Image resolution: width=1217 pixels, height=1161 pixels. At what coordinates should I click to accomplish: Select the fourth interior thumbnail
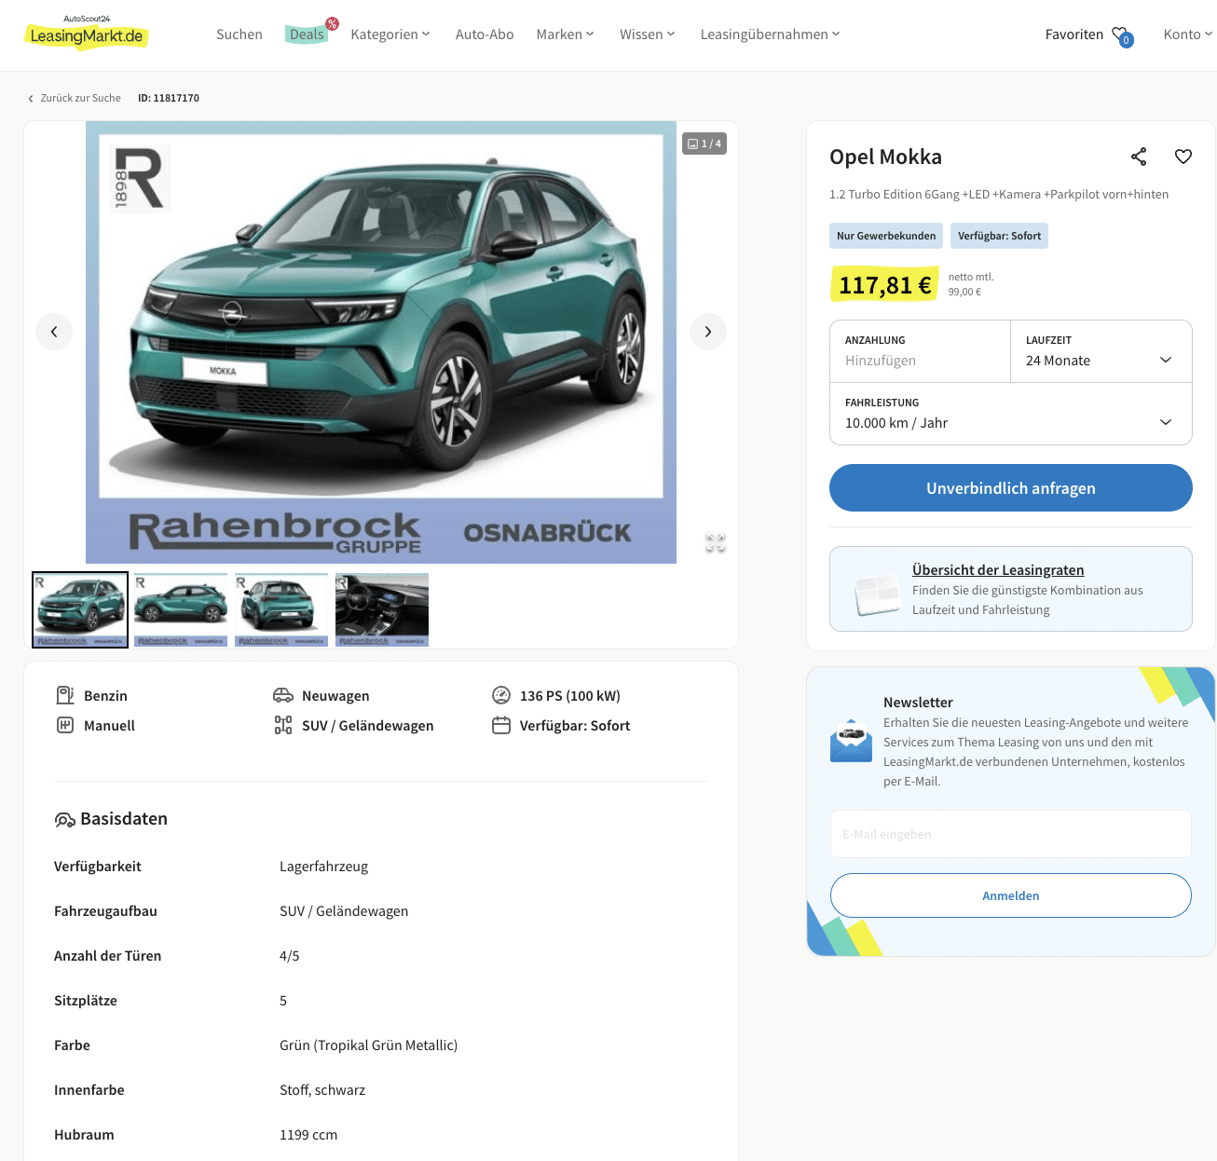pyautogui.click(x=382, y=609)
